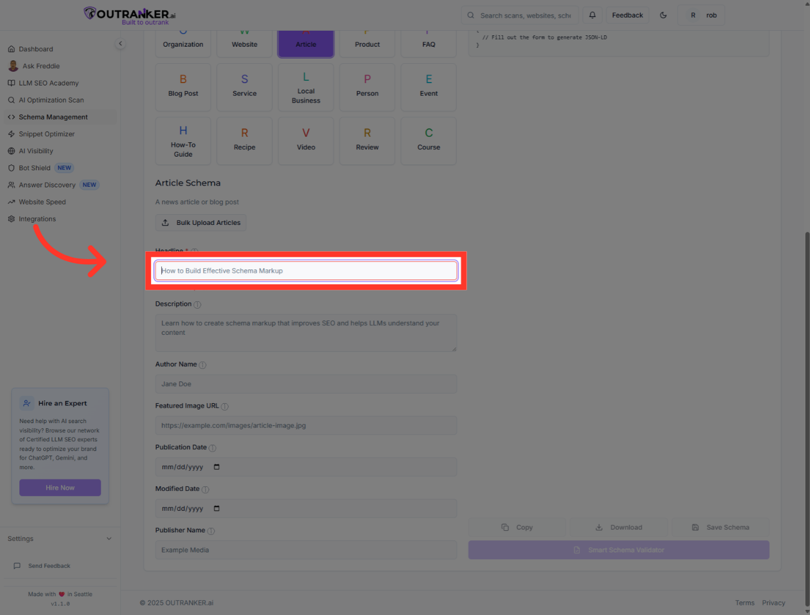Click Ask Freddie avatar icon
The width and height of the screenshot is (810, 615).
click(13, 66)
